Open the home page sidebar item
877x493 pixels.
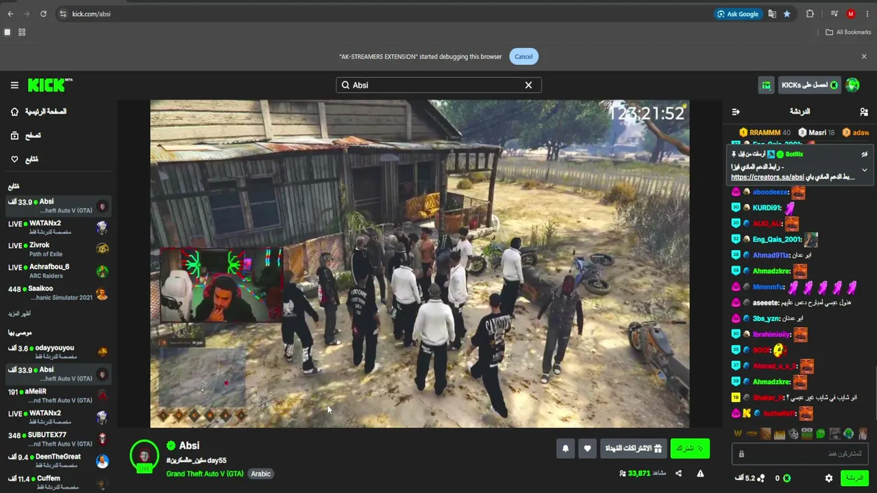(x=38, y=112)
